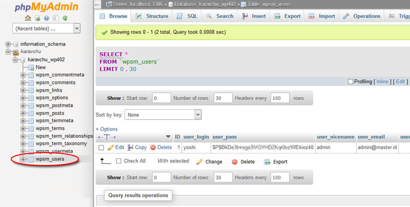Click the pencil Edit icon in the yoshi row
This screenshot has width=410, height=207.
(111, 148)
